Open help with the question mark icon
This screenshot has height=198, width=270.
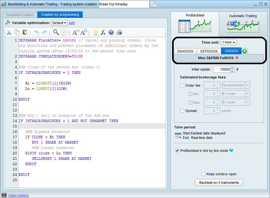111,32
